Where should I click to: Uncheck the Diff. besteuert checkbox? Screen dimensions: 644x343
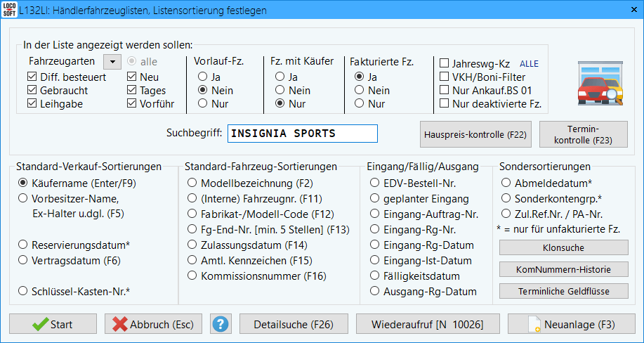(32, 77)
